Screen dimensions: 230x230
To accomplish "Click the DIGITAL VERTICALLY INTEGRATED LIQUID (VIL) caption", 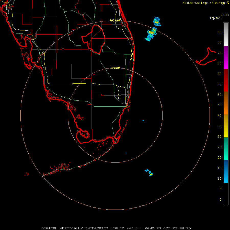I will point(90,228).
